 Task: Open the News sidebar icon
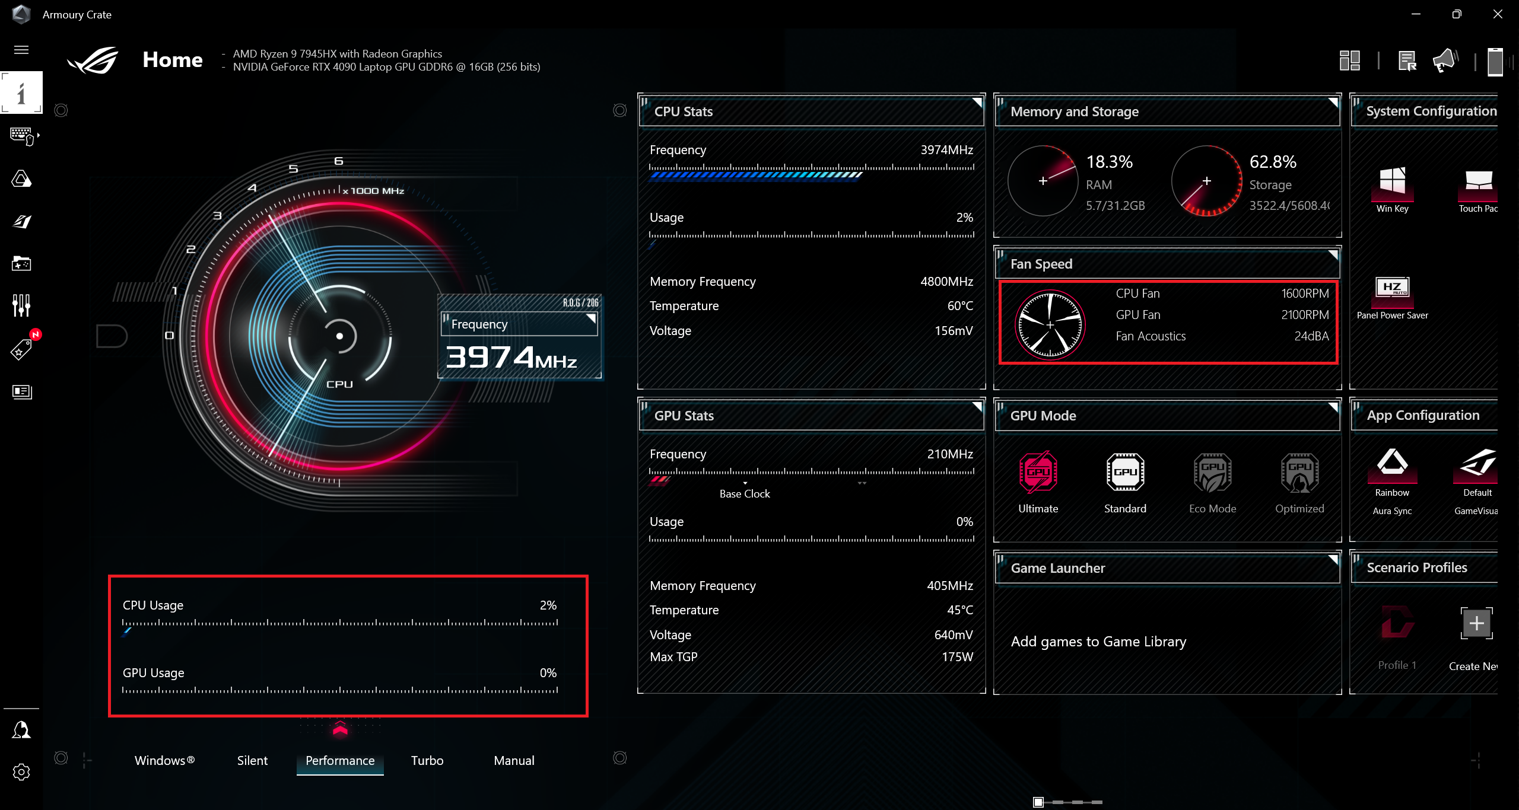pos(22,391)
